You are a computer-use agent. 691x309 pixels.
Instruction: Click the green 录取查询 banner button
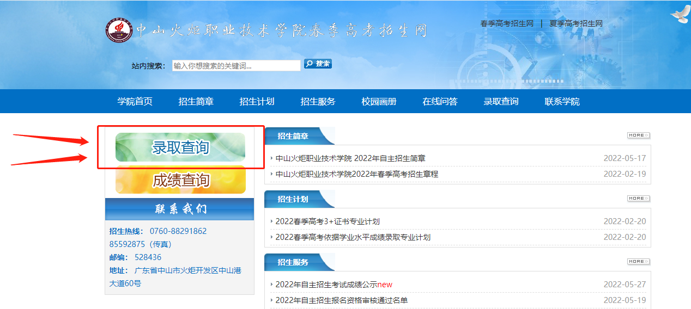pos(180,147)
